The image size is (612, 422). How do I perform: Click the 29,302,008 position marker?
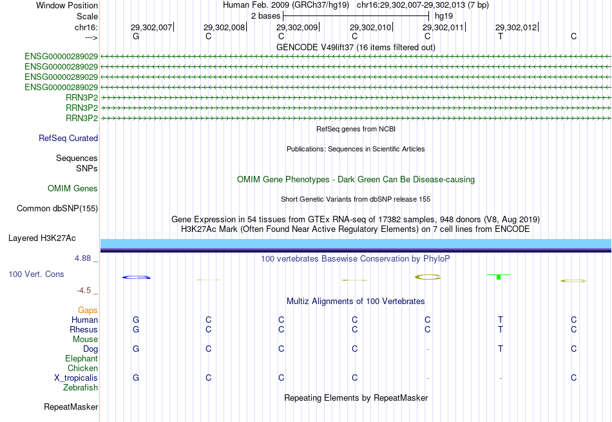(x=224, y=27)
